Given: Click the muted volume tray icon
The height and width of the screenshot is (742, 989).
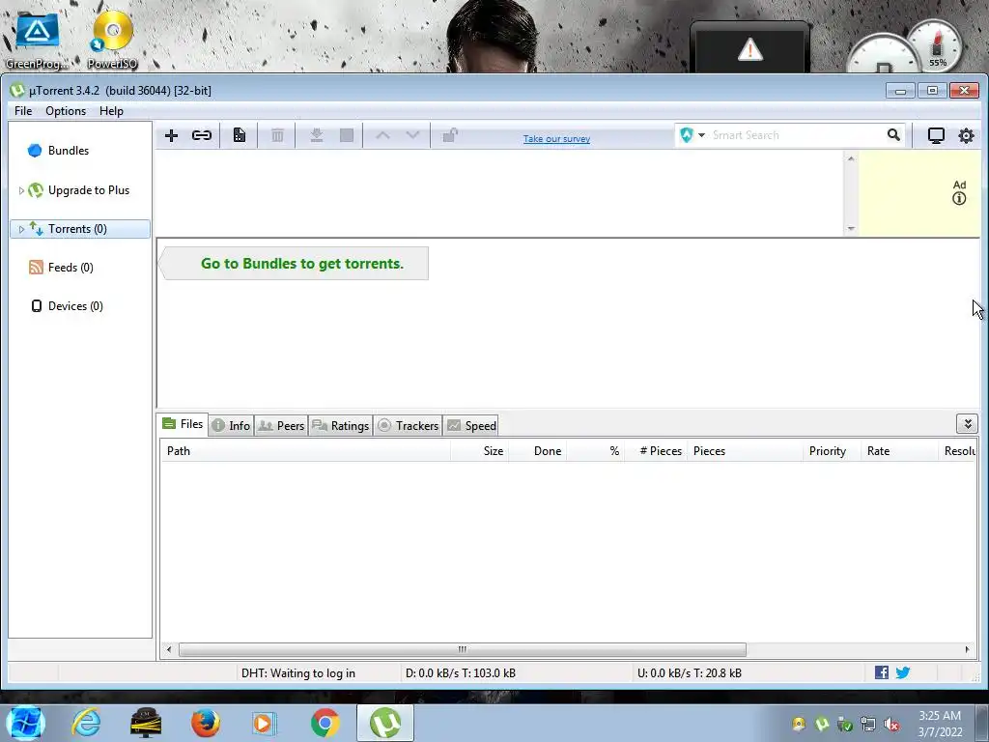Looking at the screenshot, I should pos(891,725).
